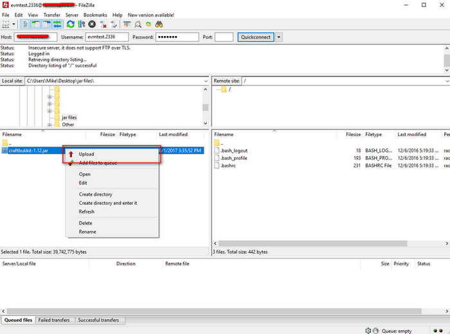Open the Help menu
450x334 pixels.
pos(117,15)
